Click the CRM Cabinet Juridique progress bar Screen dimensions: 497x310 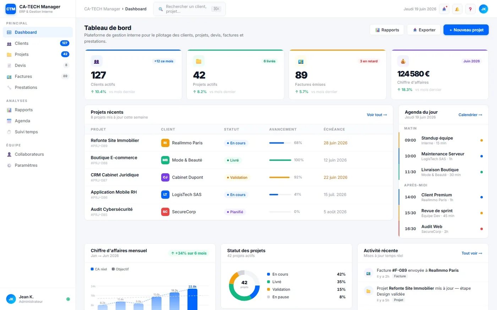(280, 177)
